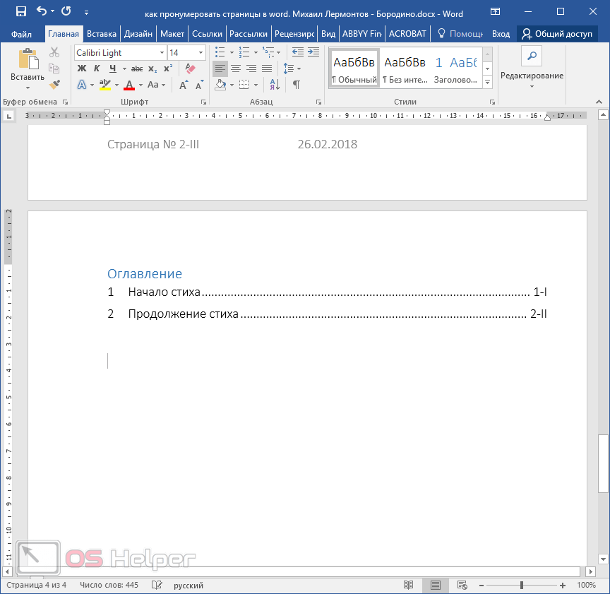Apply bulleted list

[x=220, y=52]
